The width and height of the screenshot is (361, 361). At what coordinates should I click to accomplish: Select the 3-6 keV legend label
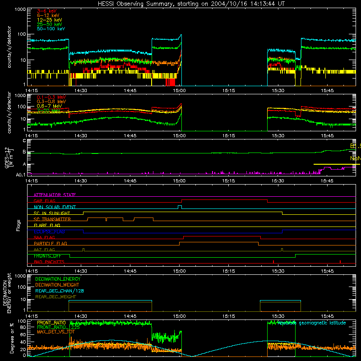pyautogui.click(x=46, y=11)
